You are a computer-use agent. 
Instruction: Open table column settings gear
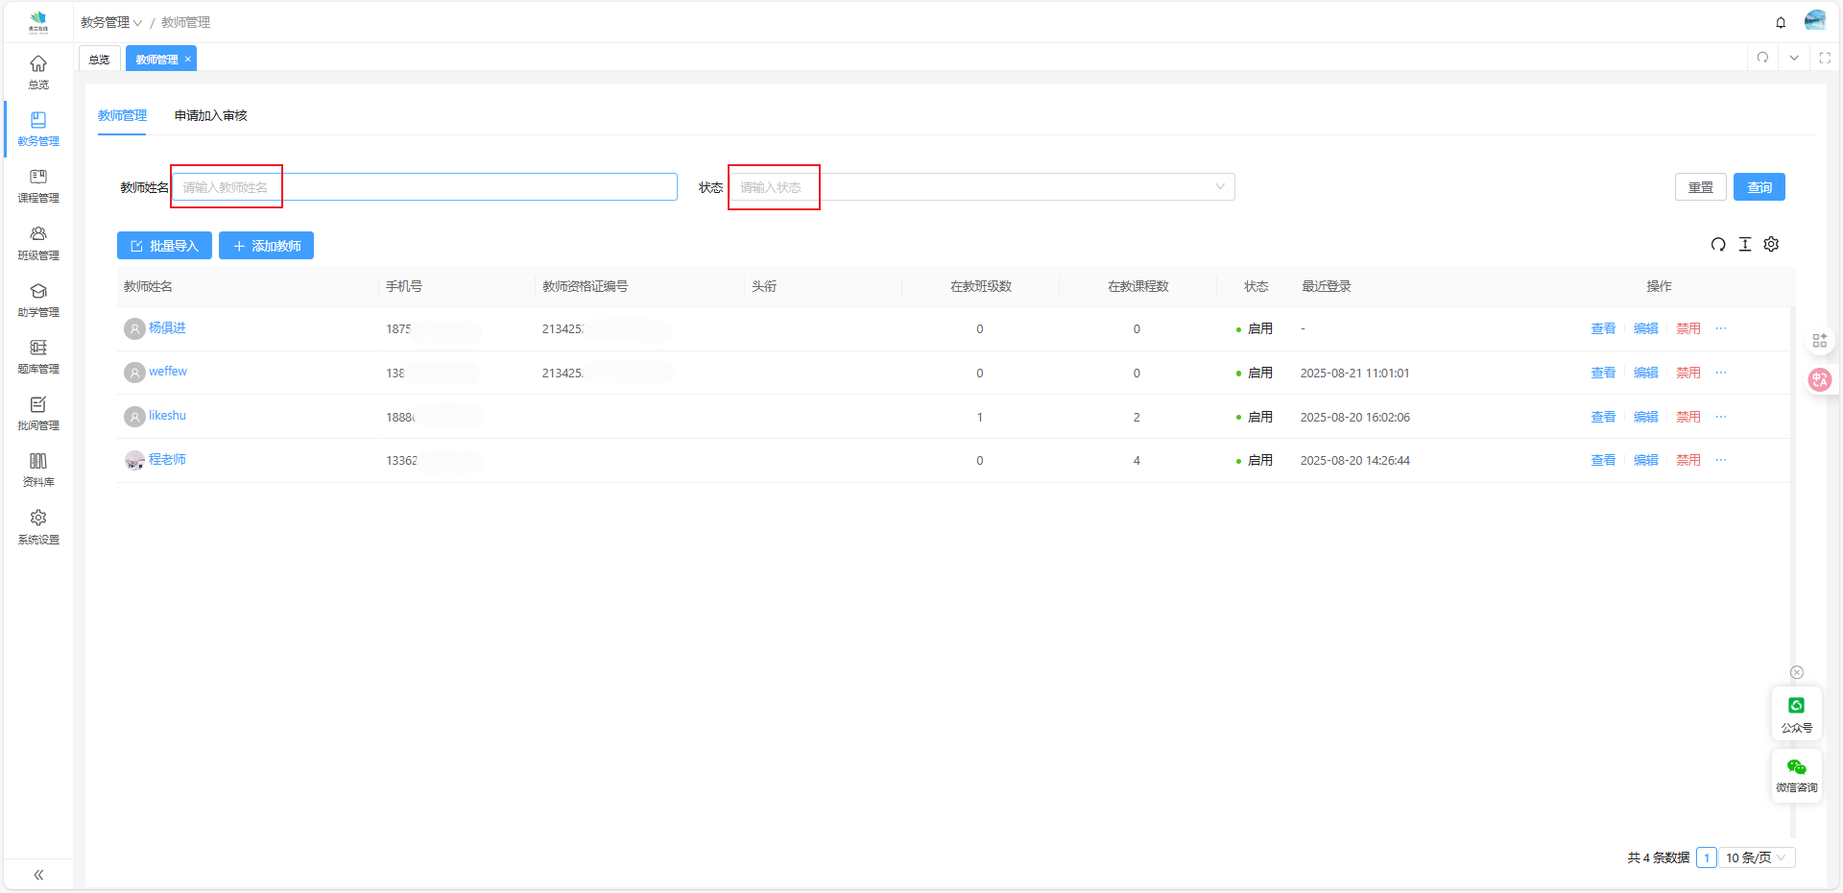(1771, 245)
